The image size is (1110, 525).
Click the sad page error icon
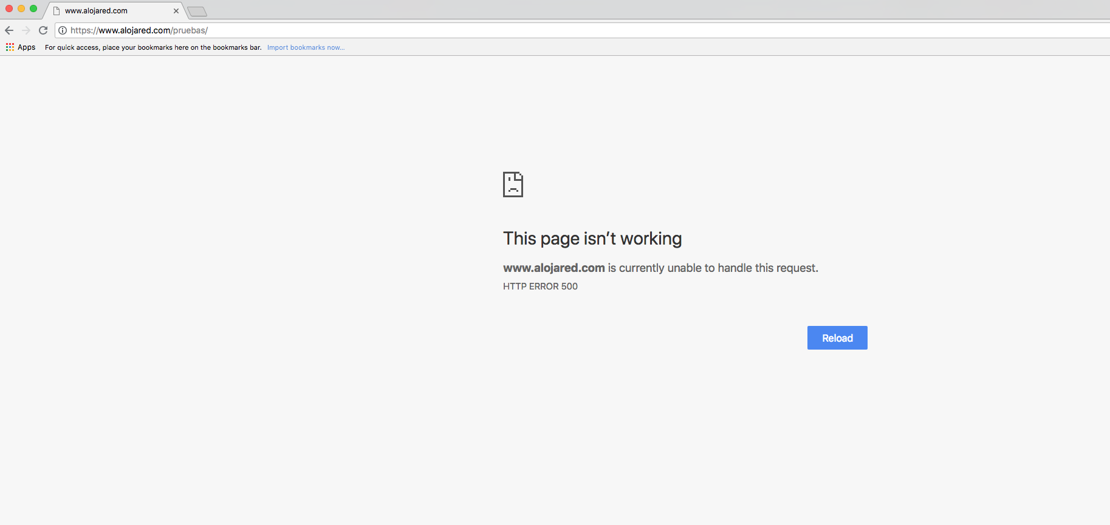pos(513,185)
